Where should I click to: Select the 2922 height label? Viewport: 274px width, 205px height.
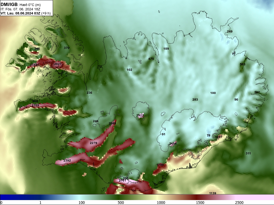[140, 115]
